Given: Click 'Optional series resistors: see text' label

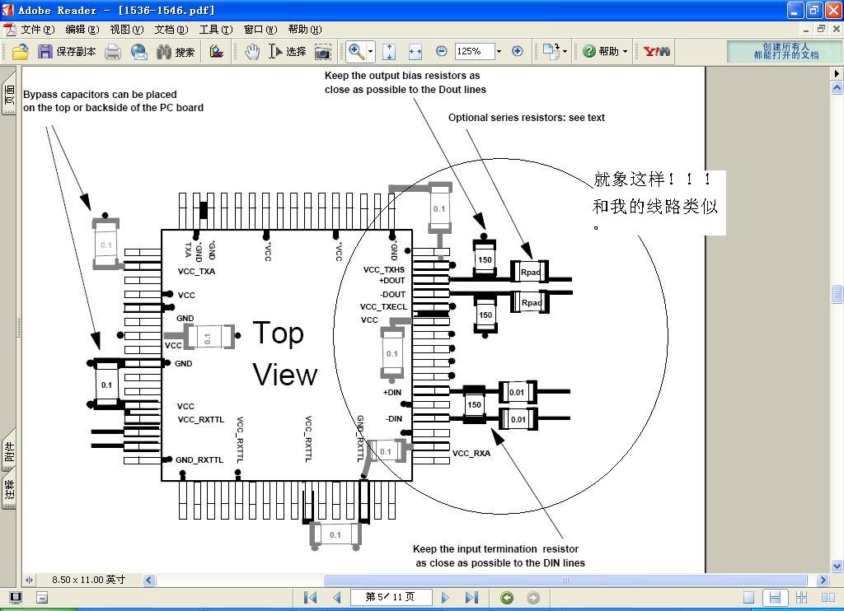Looking at the screenshot, I should click(x=527, y=118).
